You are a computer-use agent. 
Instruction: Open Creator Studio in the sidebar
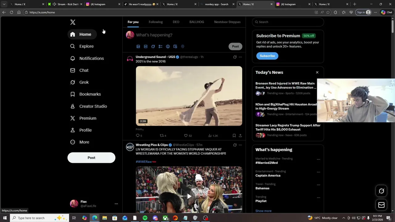pos(89,106)
